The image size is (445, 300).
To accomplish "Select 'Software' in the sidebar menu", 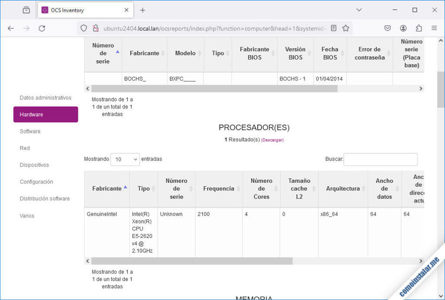I will point(30,131).
